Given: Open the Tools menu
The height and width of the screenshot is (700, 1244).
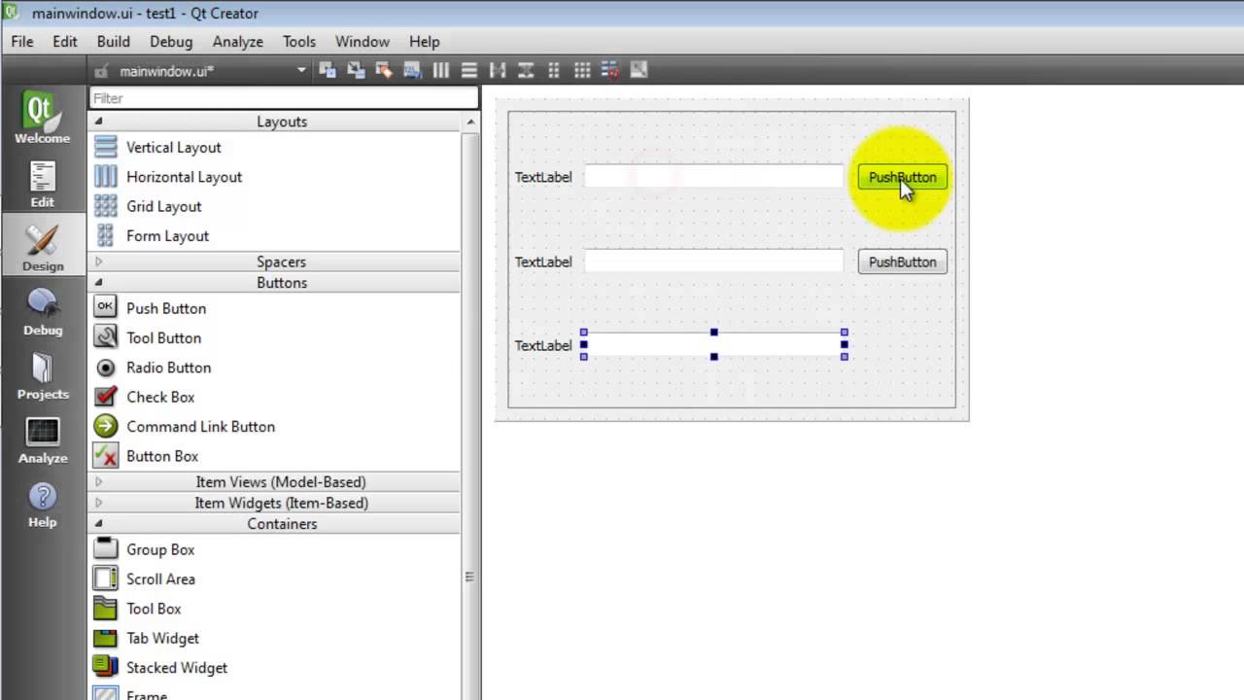Looking at the screenshot, I should click(299, 42).
